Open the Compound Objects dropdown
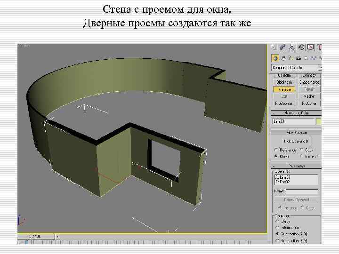The width and height of the screenshot is (339, 254). 297,68
